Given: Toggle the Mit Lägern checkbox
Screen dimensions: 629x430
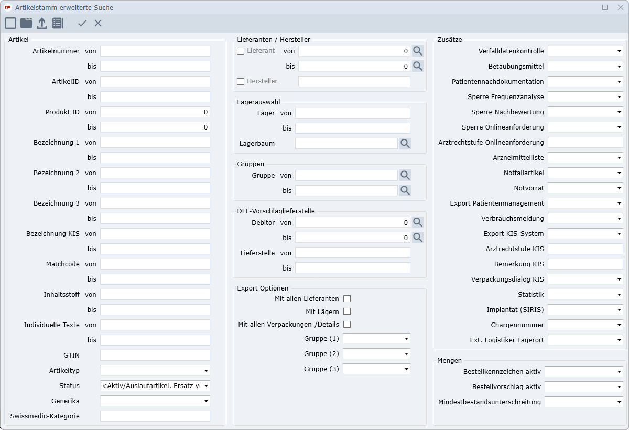Looking at the screenshot, I should (346, 311).
